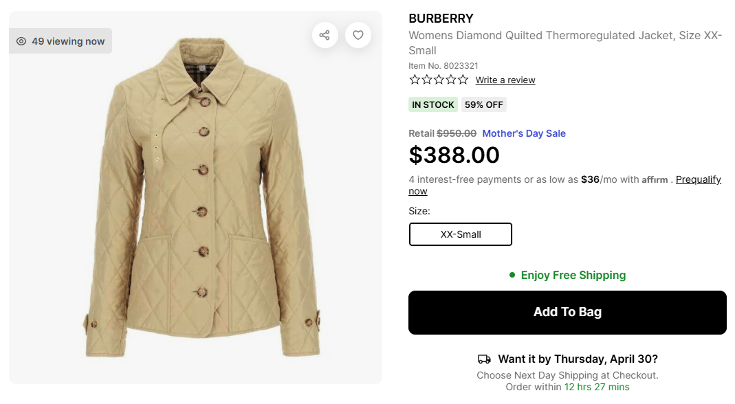The height and width of the screenshot is (404, 735).
Task: Click the fifth rating star
Action: 461,80
